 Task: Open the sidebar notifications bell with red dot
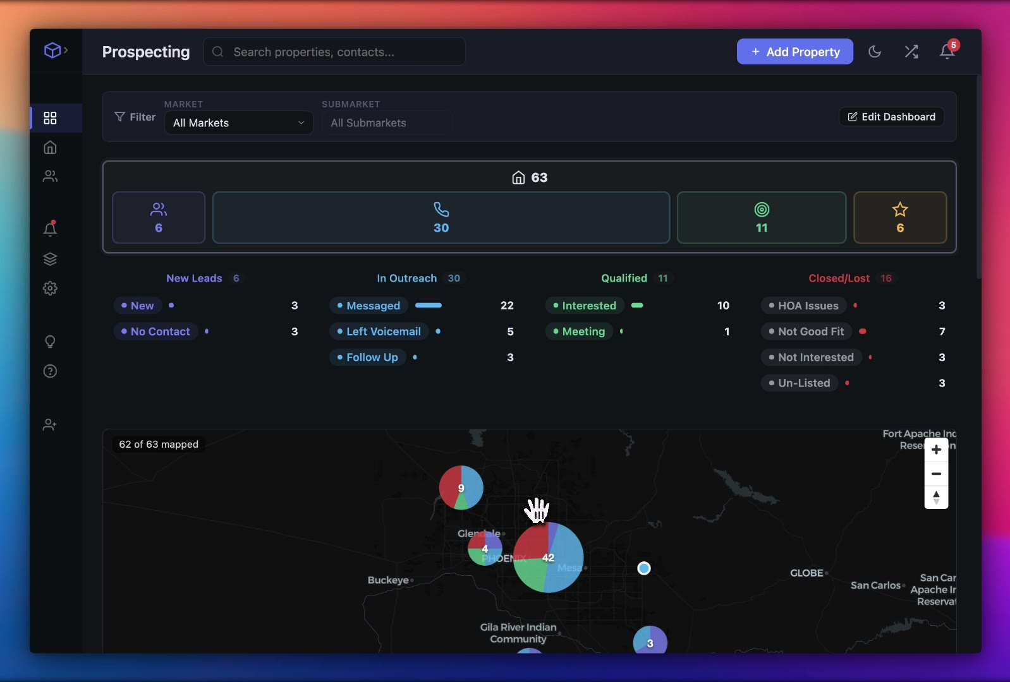pyautogui.click(x=50, y=229)
